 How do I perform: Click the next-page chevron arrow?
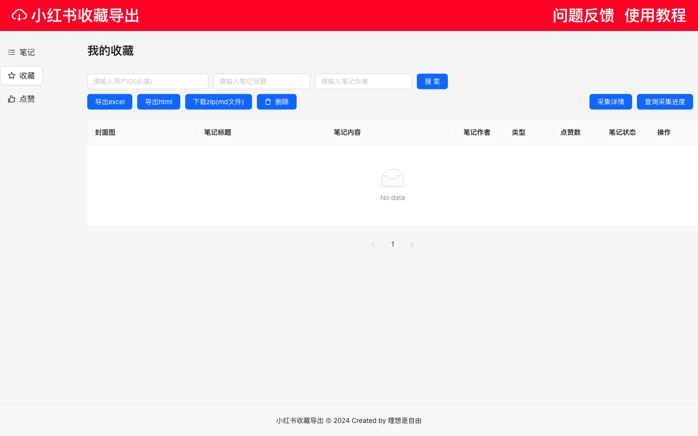[x=412, y=245]
